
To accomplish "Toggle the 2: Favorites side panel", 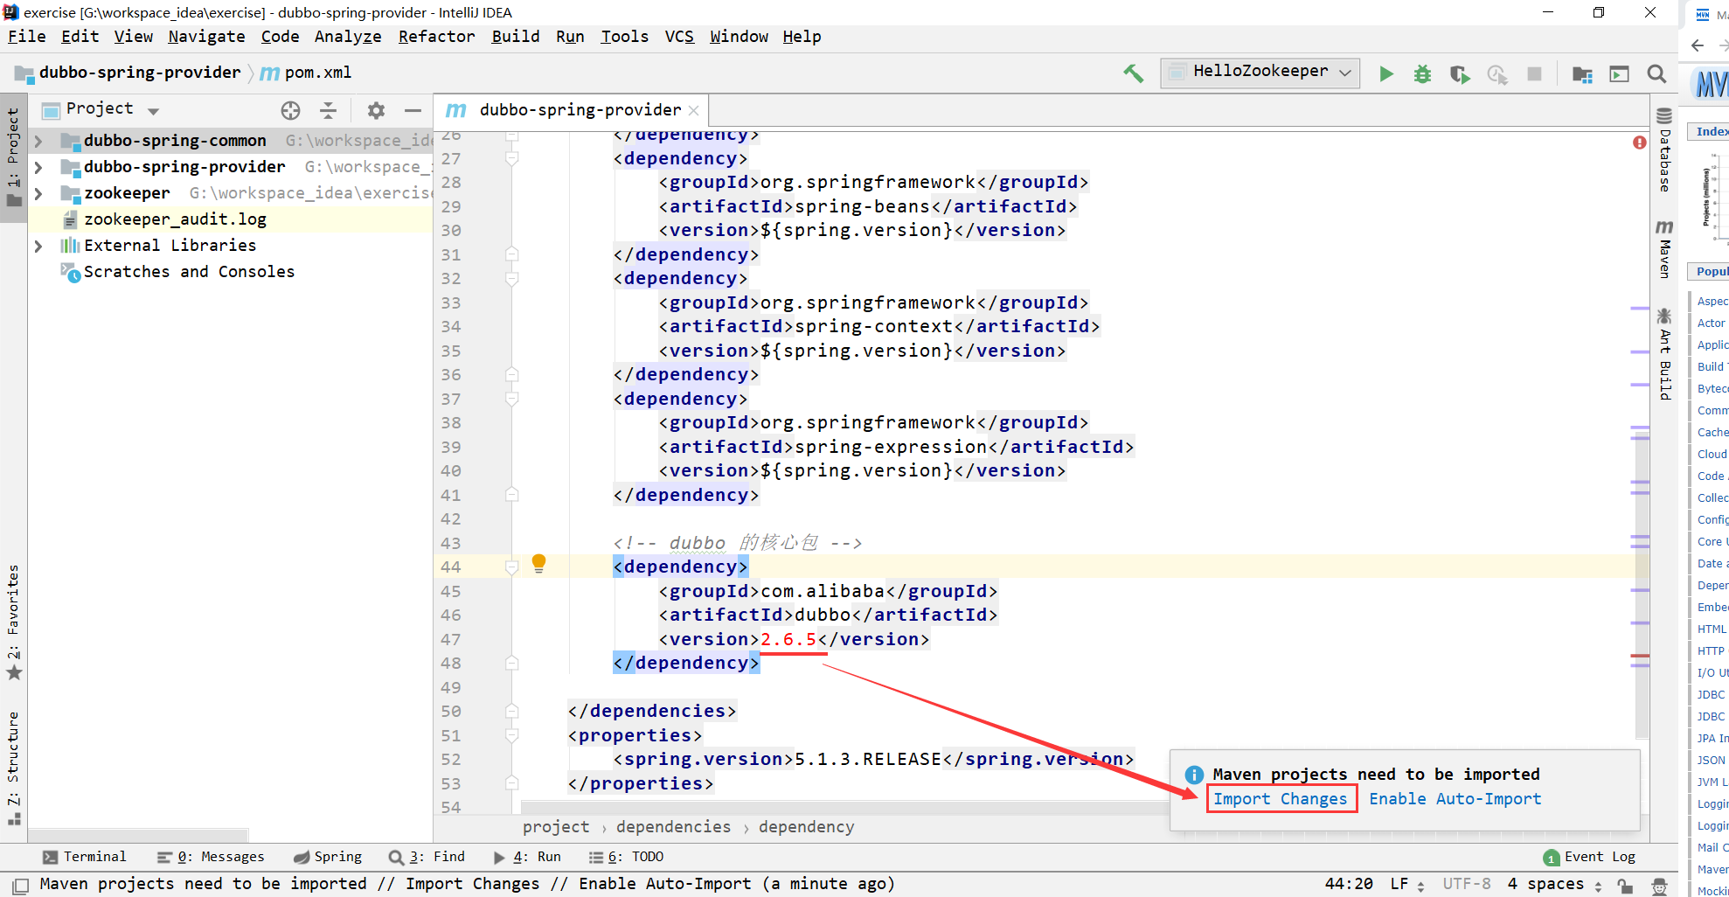I will click(13, 622).
